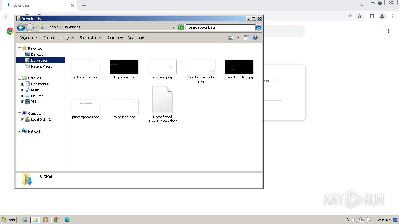Open the Start menu
399x224 pixels.
[x=8, y=220]
